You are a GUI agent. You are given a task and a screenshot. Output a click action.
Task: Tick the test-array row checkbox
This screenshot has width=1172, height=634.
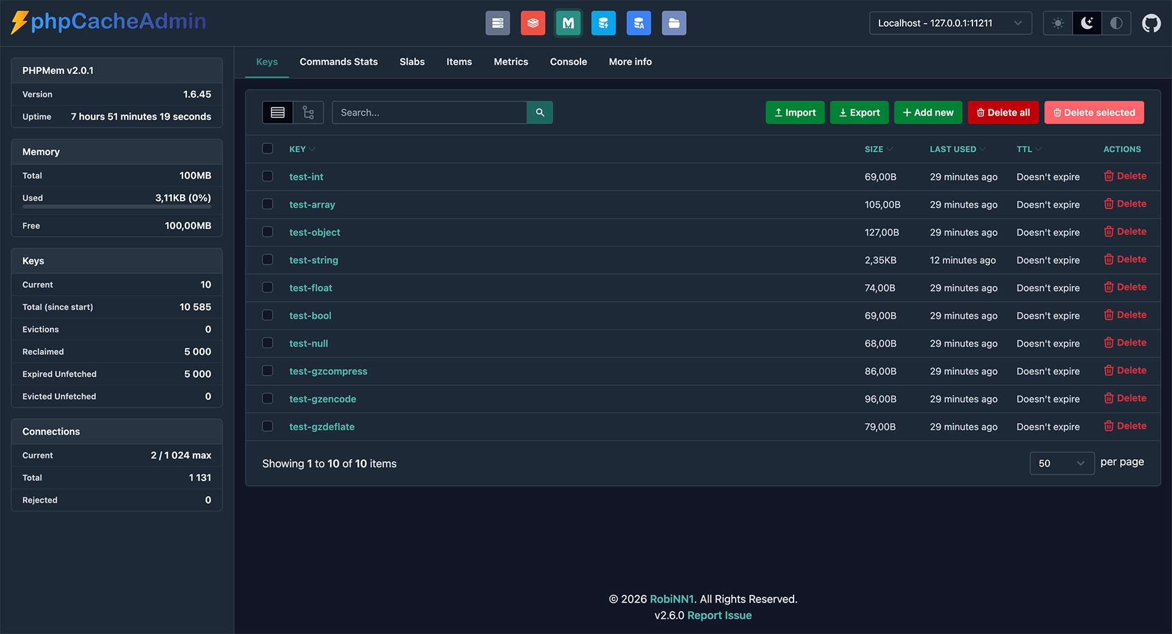[x=267, y=204]
